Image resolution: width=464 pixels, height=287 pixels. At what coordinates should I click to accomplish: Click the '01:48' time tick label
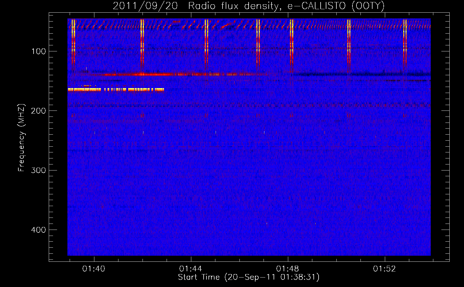288,269
